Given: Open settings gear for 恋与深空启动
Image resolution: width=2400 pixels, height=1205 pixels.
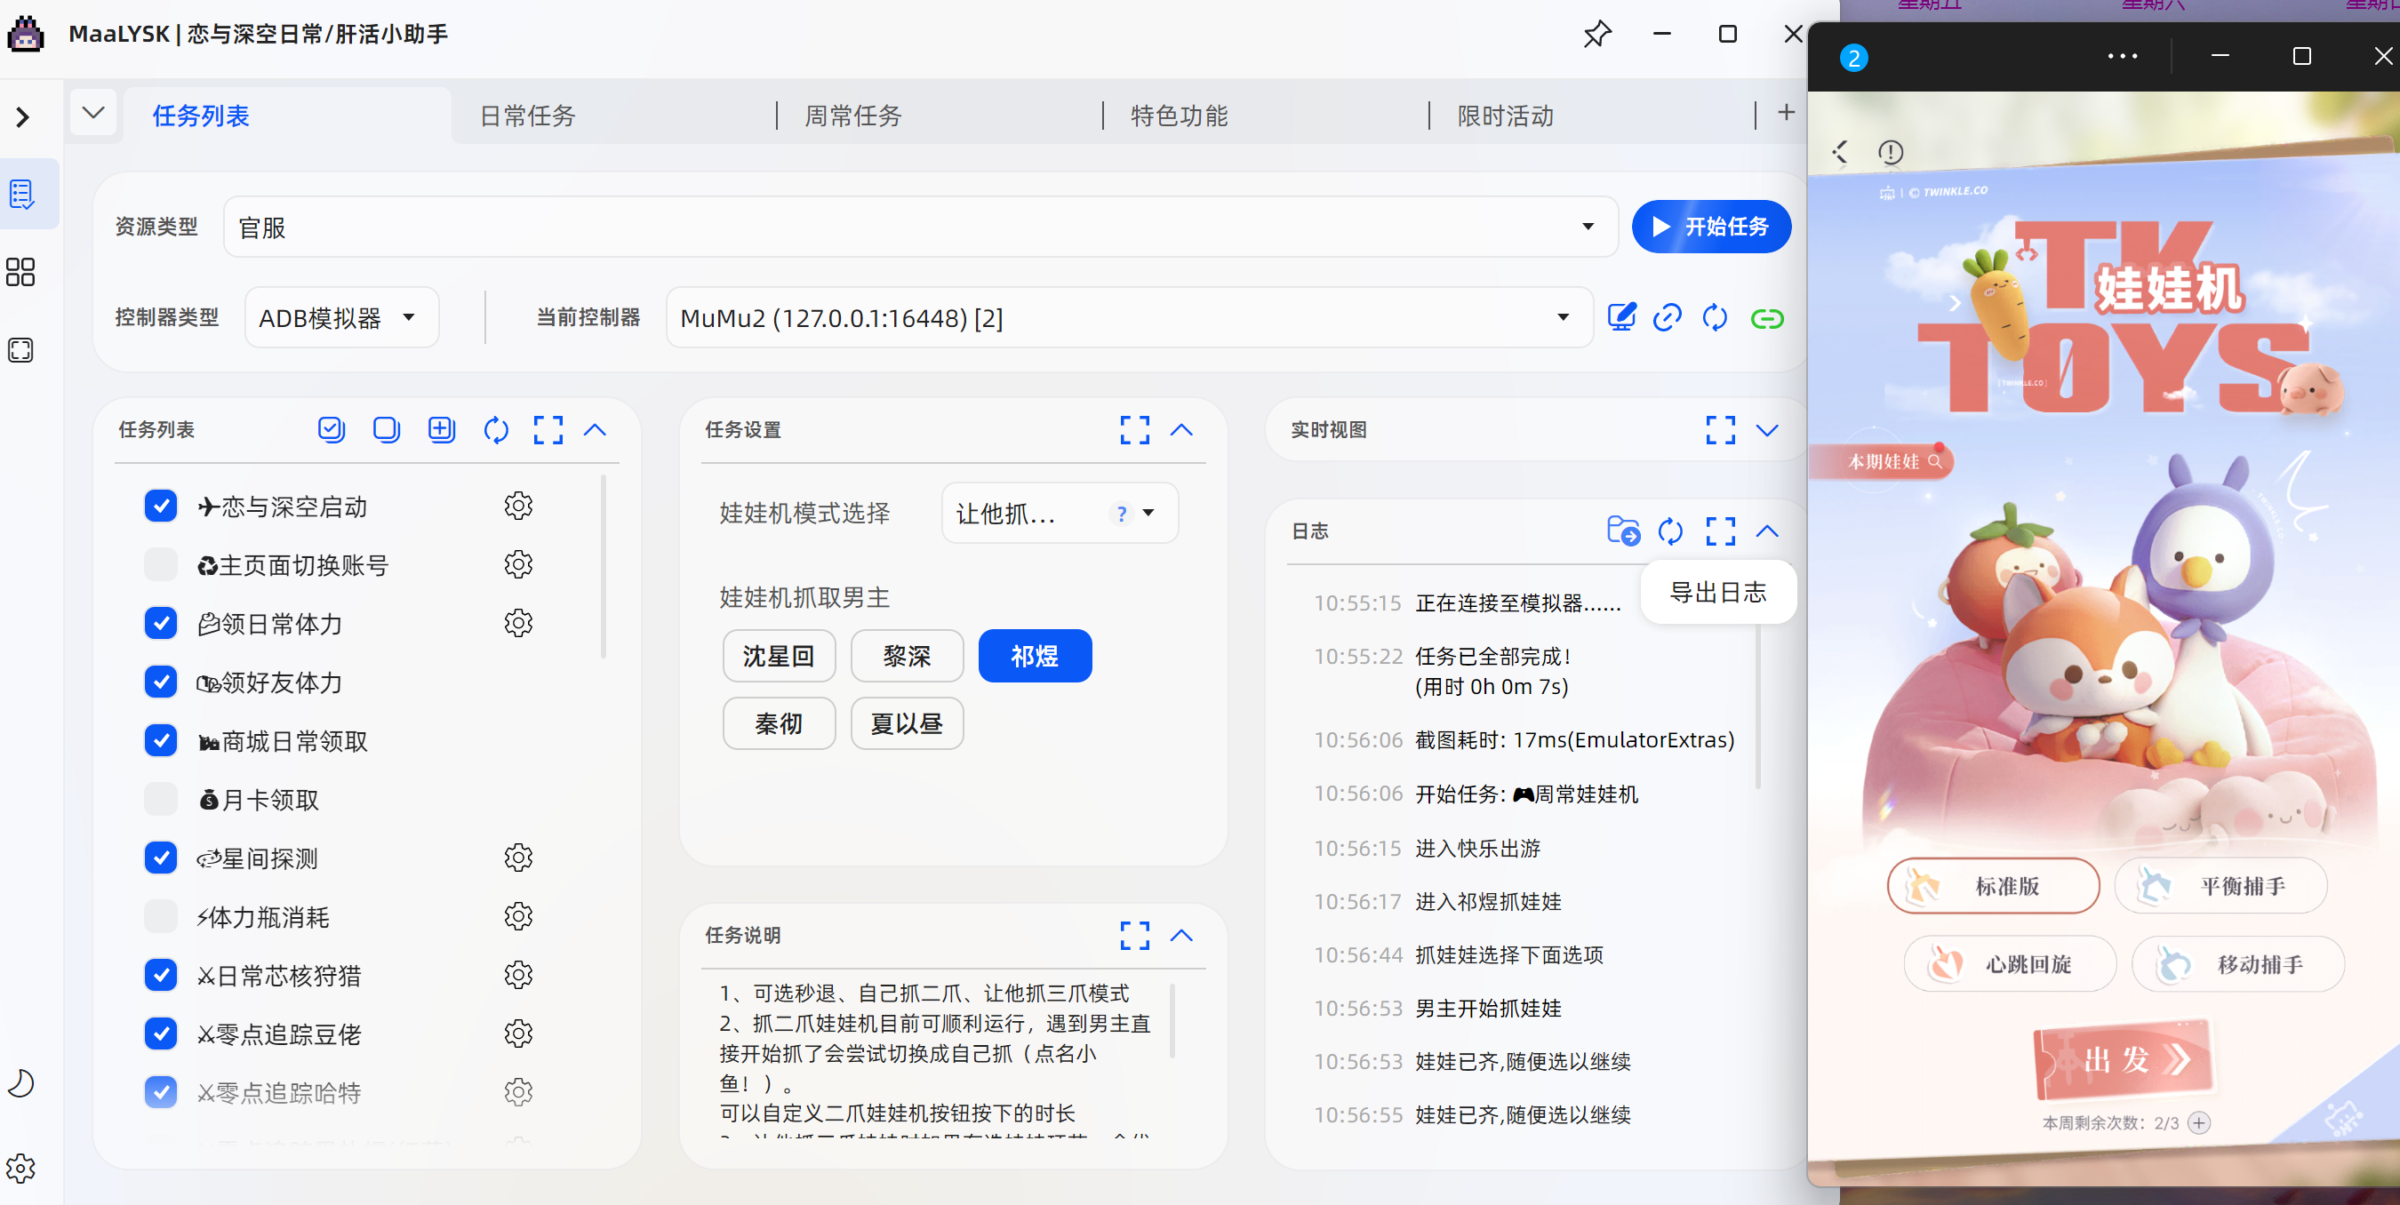Looking at the screenshot, I should pos(518,506).
